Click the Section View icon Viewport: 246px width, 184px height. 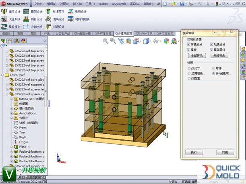coord(128,41)
